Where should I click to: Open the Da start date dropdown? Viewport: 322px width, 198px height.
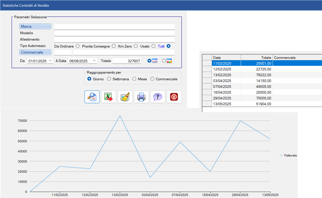[x=50, y=61]
